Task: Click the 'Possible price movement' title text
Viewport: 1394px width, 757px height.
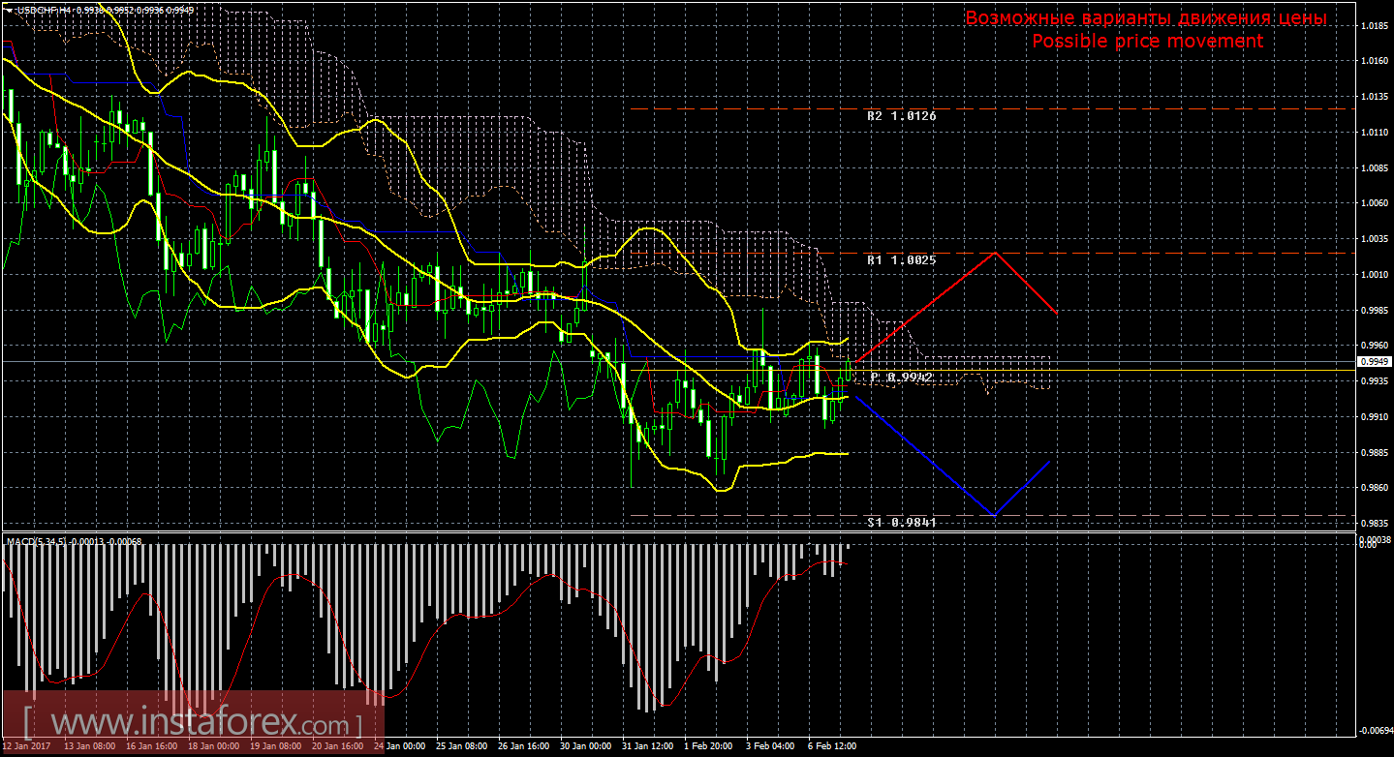Action: click(x=1147, y=41)
